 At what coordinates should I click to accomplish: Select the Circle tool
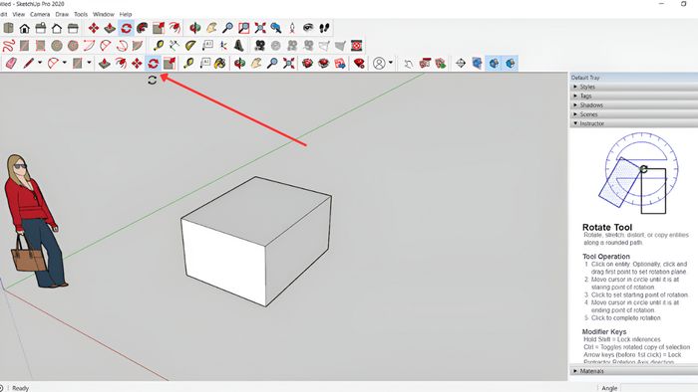[57, 46]
